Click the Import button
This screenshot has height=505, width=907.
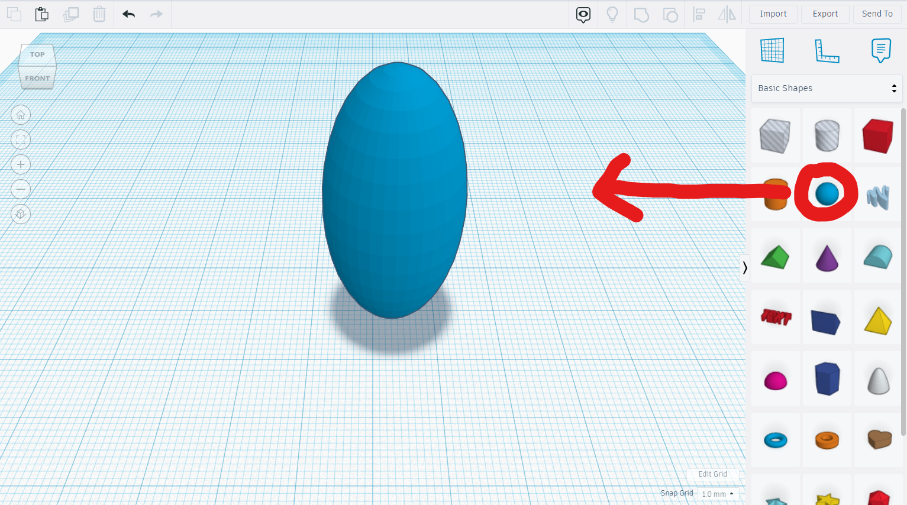click(x=773, y=14)
